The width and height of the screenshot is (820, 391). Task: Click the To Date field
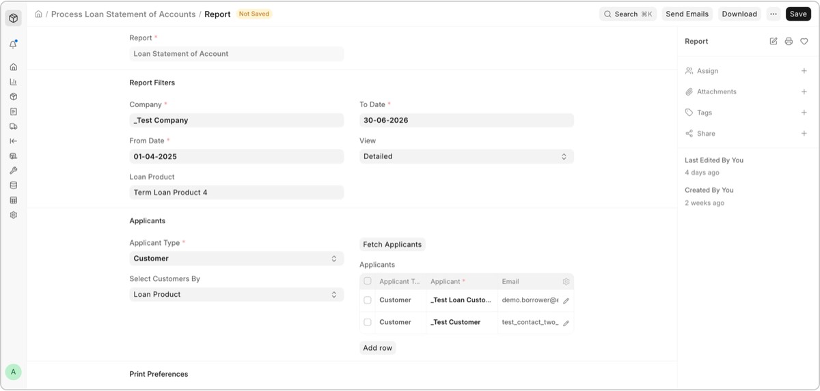[x=467, y=120]
